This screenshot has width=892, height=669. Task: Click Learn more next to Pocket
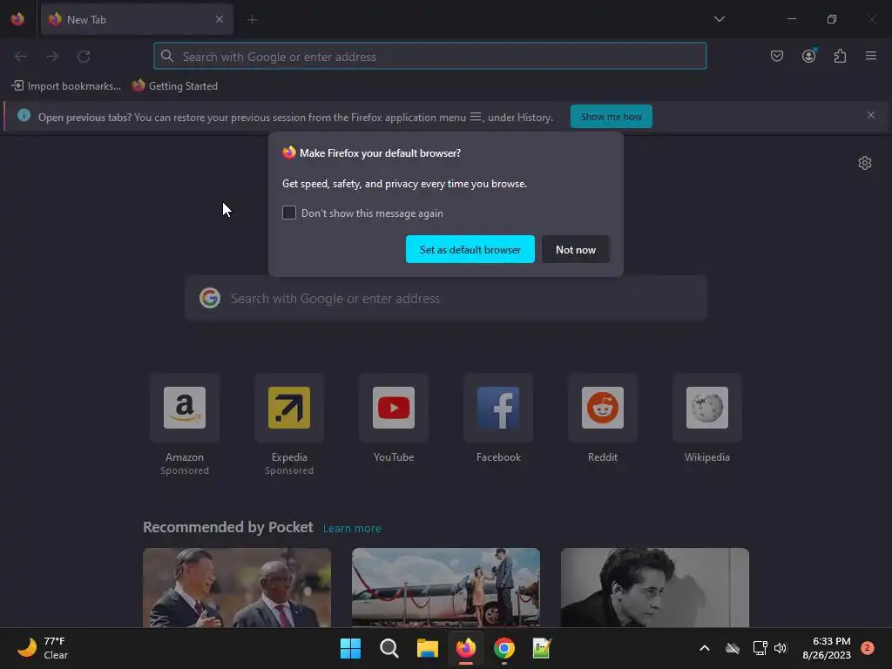(352, 529)
